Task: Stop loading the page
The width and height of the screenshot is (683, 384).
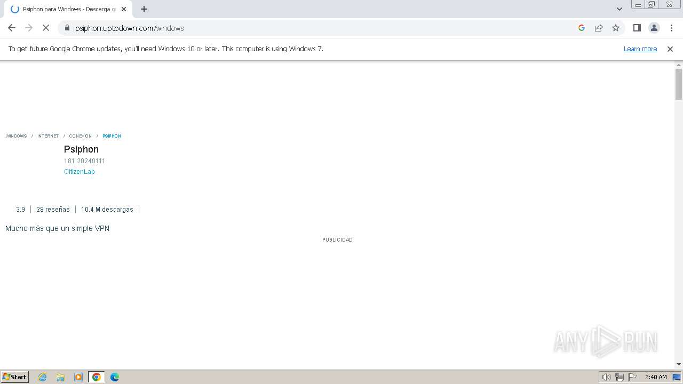Action: pos(46,28)
